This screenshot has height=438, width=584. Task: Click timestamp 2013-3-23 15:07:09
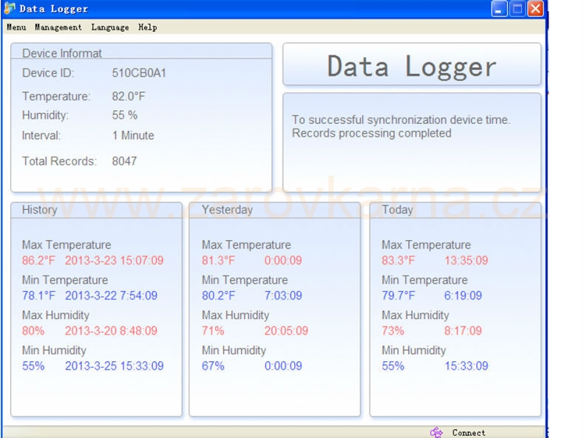click(x=114, y=261)
